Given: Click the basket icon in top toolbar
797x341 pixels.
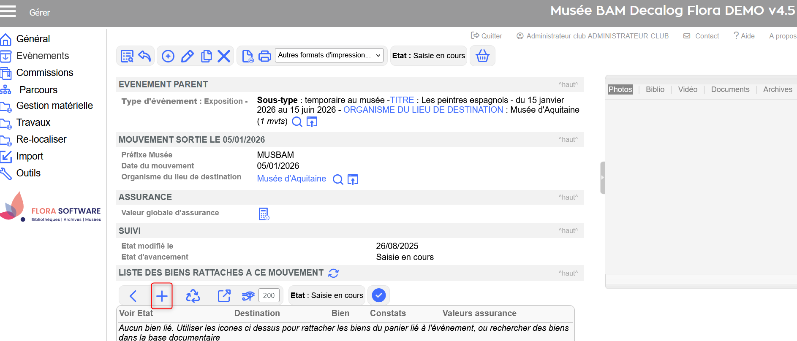Looking at the screenshot, I should 482,56.
